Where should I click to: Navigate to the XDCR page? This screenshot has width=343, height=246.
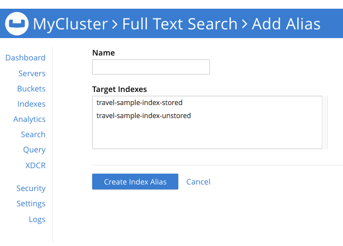35,165
